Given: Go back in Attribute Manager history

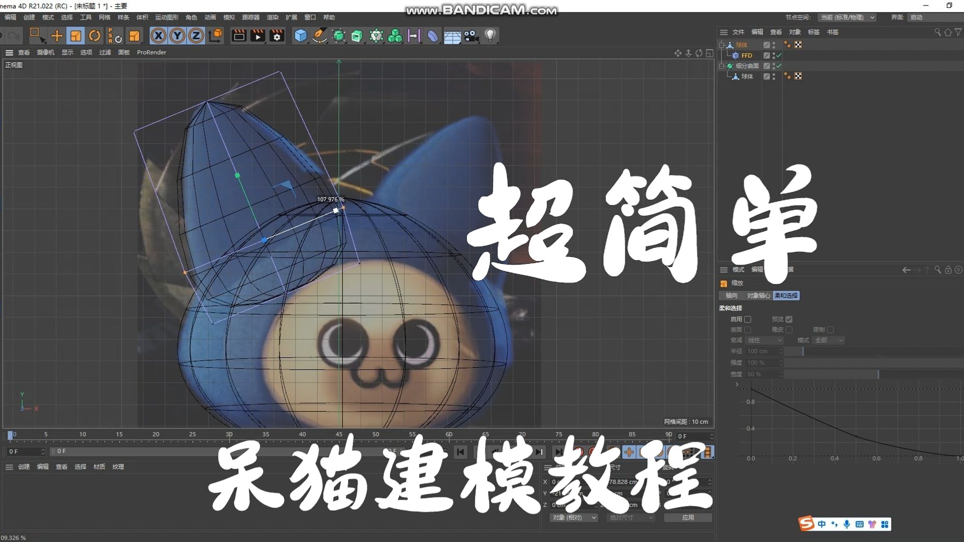Looking at the screenshot, I should click(906, 270).
